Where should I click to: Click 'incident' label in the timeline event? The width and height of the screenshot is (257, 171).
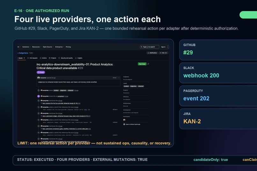[x=56, y=90]
